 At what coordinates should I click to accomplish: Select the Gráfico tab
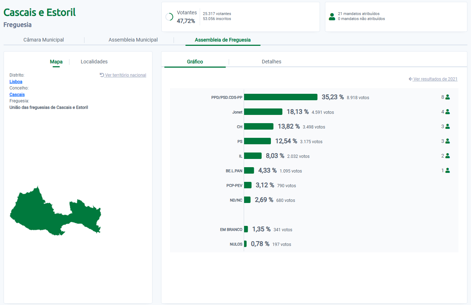click(x=195, y=62)
